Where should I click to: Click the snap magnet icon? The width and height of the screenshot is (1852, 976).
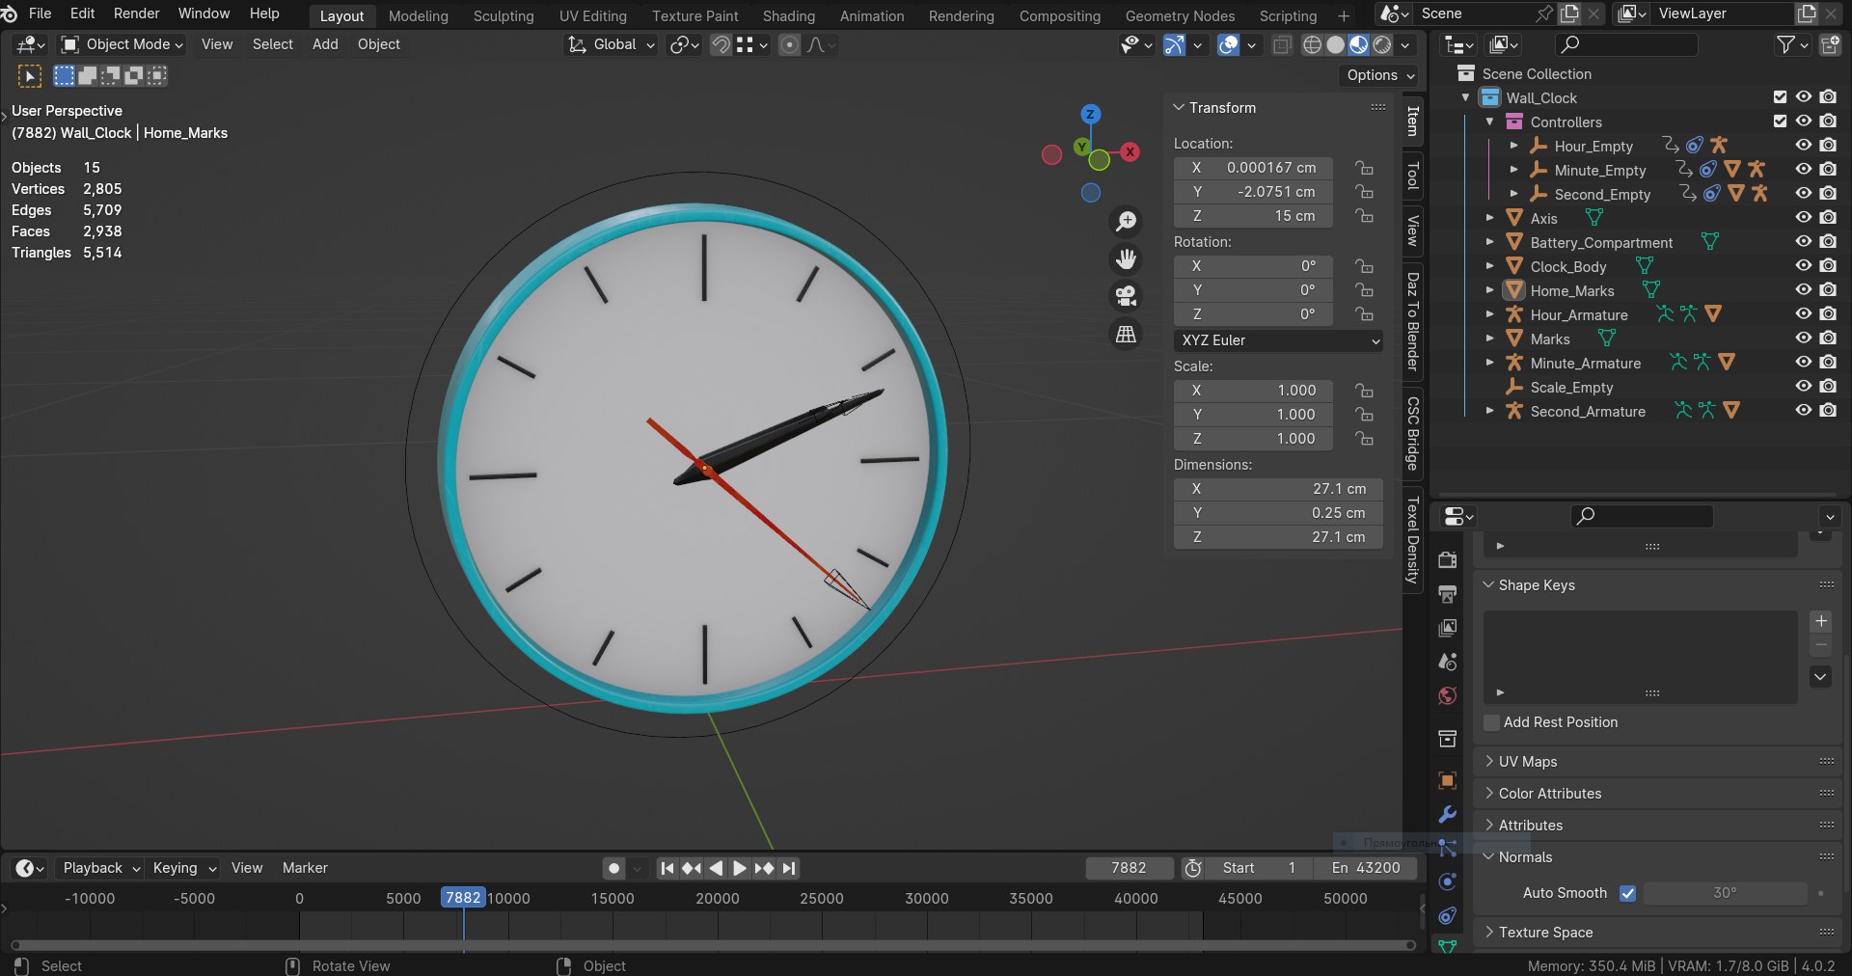pyautogui.click(x=721, y=45)
